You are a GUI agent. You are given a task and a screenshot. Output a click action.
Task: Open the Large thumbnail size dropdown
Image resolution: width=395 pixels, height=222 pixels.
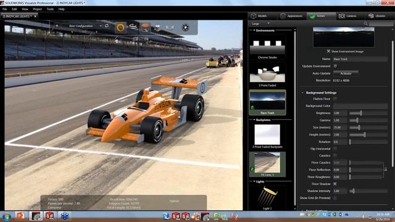click(260, 23)
